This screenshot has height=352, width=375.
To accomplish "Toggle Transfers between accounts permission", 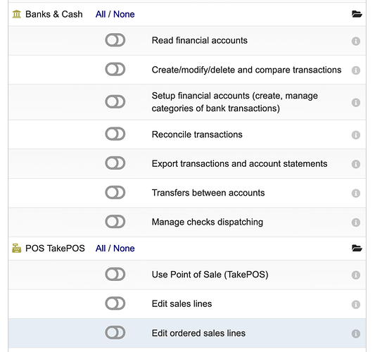I will [x=115, y=192].
